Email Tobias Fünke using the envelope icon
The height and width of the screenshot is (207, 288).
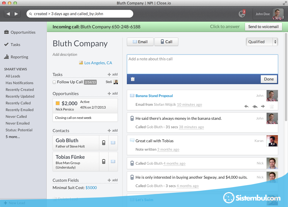point(113,161)
